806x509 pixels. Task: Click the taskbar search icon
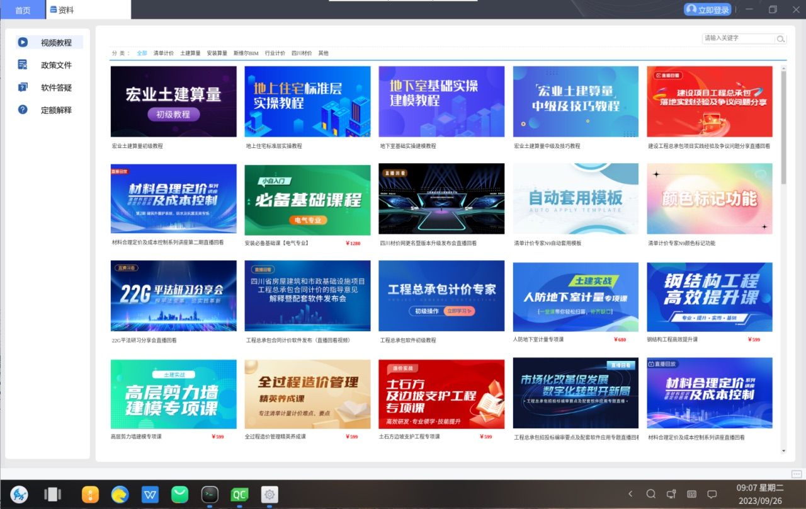(651, 494)
